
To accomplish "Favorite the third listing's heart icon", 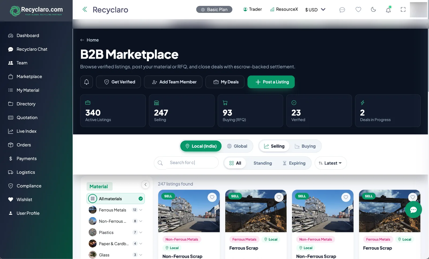I will 346,197.
